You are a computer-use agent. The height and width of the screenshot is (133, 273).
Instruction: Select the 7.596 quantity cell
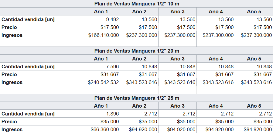tap(101, 66)
